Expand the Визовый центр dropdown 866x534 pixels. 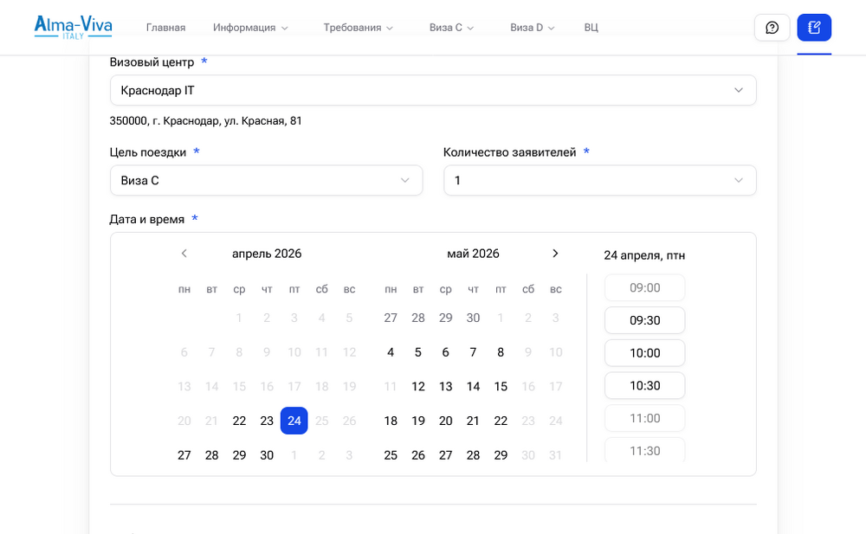(433, 90)
